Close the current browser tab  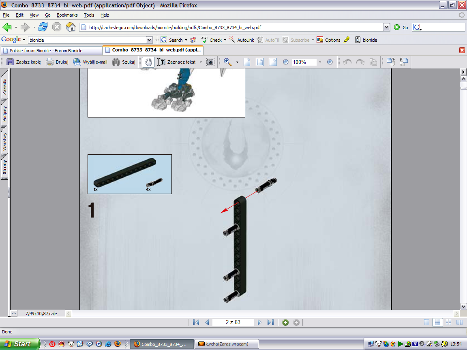(462, 50)
